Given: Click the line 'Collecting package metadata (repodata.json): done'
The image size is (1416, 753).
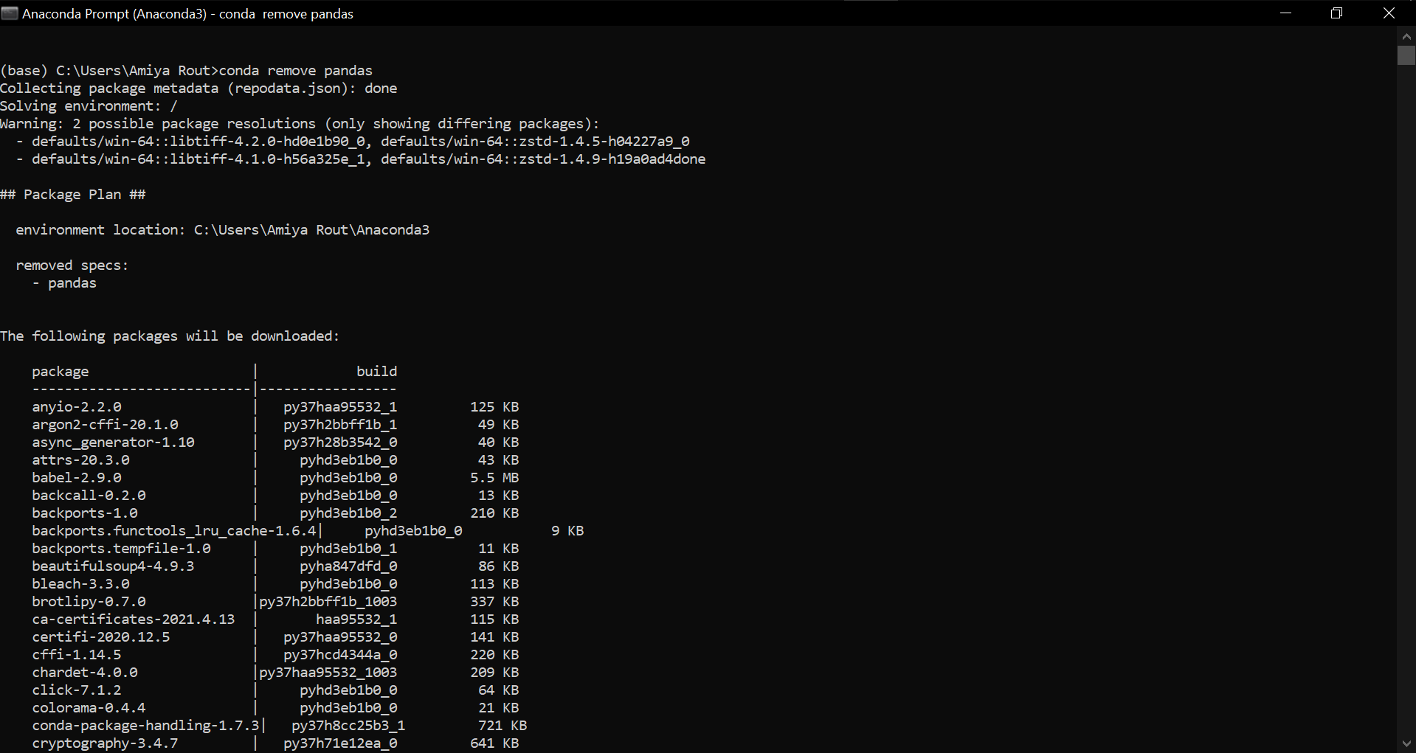Looking at the screenshot, I should pos(198,89).
